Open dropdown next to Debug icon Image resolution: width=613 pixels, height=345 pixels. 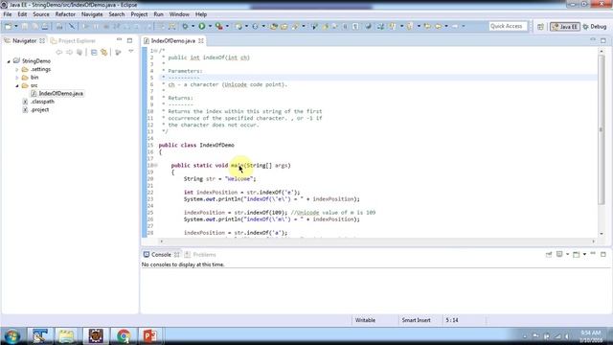[193, 26]
